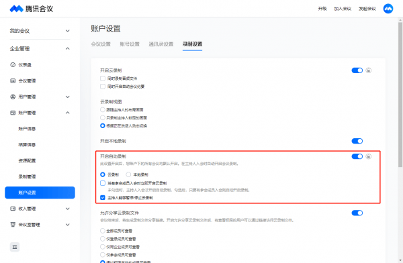Toggle the 开启本地录制 switch
Screen dimensions: 403x263
[x=357, y=141]
